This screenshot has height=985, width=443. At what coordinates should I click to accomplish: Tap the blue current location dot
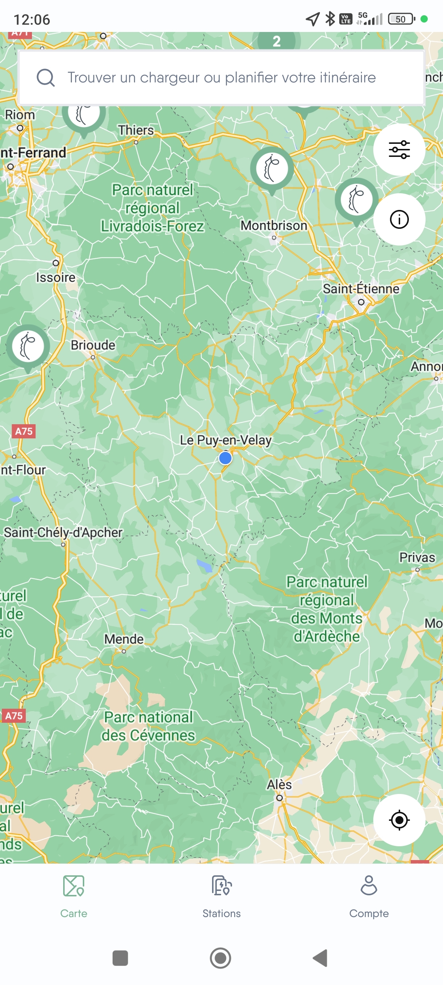click(225, 458)
